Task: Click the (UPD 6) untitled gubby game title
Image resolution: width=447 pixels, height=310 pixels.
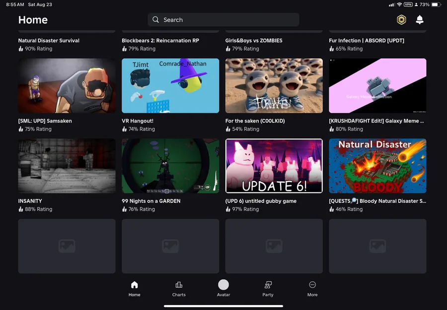Action: pyautogui.click(x=261, y=201)
